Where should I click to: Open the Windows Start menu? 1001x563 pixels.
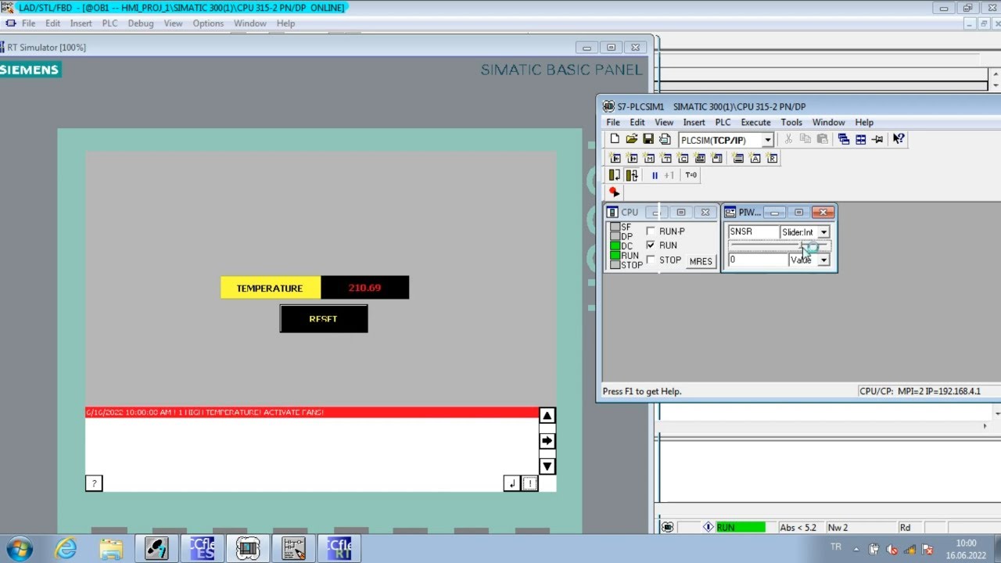coord(19,548)
